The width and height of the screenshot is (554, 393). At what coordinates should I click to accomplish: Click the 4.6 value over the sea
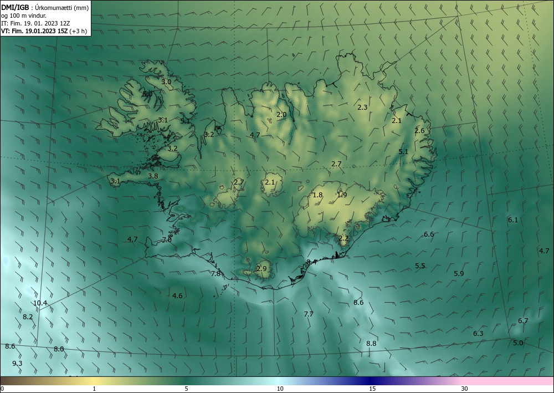tap(177, 296)
